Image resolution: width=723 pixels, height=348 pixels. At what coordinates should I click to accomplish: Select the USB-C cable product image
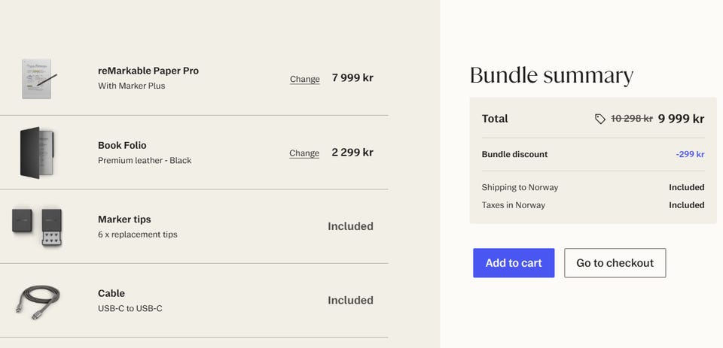coord(38,302)
